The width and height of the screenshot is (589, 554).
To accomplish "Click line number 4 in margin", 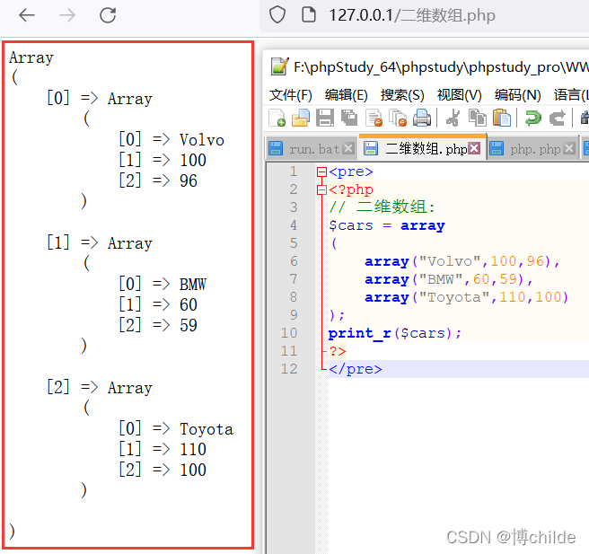I will click(x=294, y=225).
